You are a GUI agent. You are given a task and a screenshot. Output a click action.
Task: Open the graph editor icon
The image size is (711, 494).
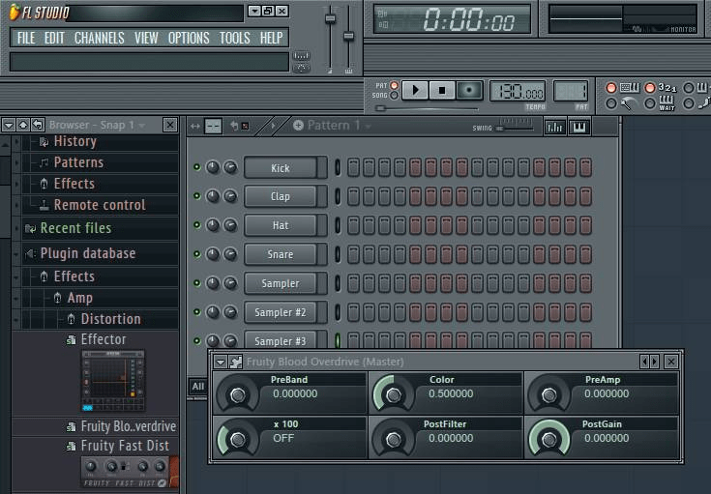555,127
